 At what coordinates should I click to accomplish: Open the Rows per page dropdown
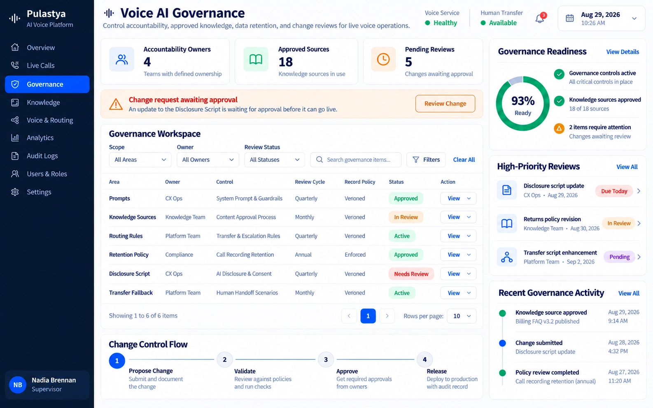coord(462,316)
